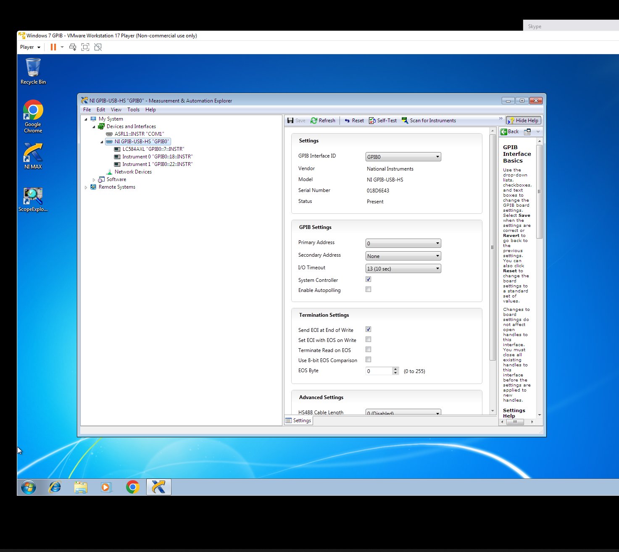The height and width of the screenshot is (552, 619).
Task: Click the Save toolbar icon
Action: point(296,121)
